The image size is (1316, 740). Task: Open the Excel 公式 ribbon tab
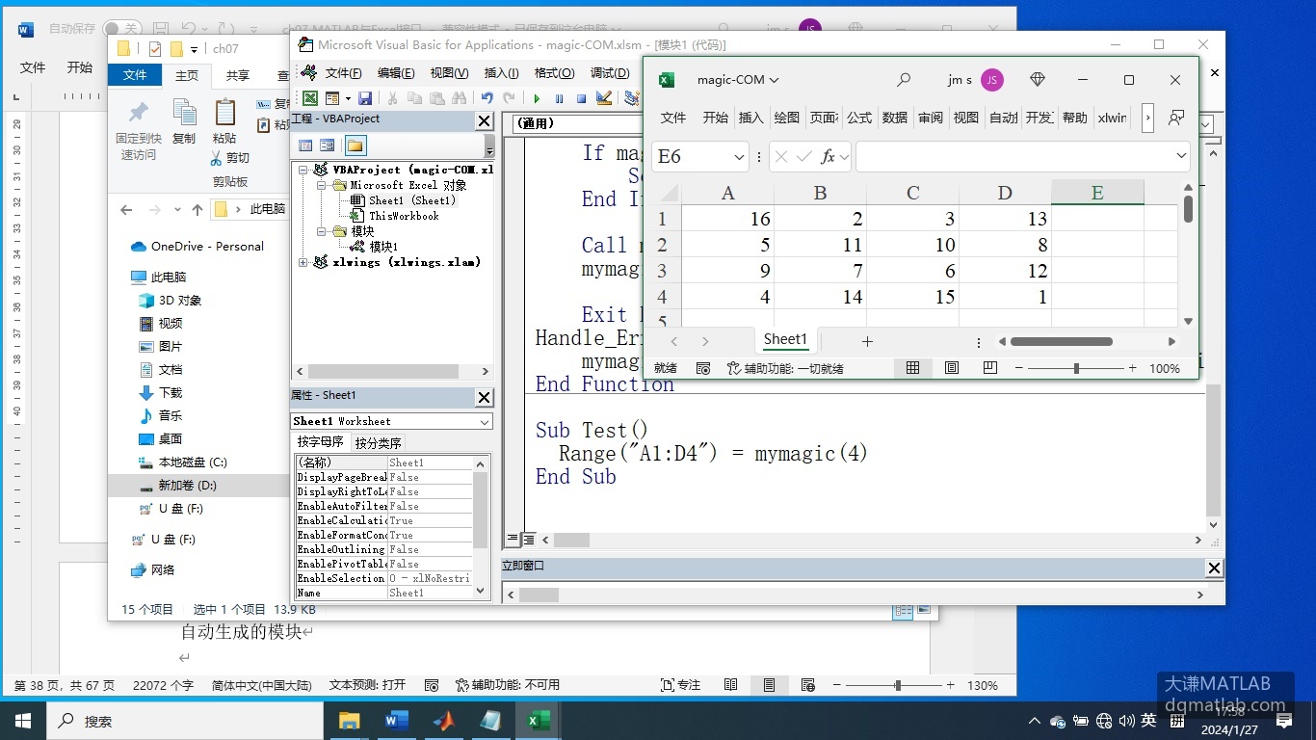click(859, 118)
